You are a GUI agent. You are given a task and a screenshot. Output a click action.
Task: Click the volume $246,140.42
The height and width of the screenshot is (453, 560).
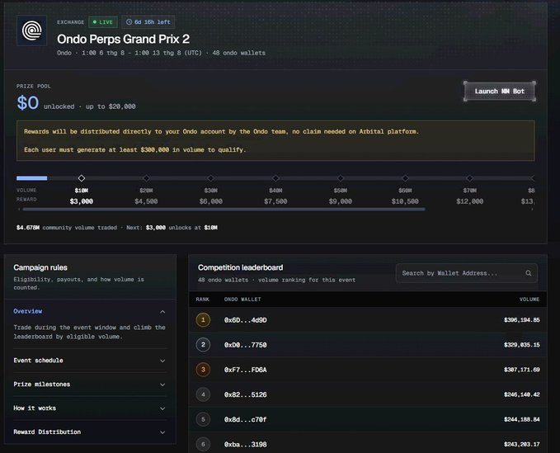(x=522, y=394)
